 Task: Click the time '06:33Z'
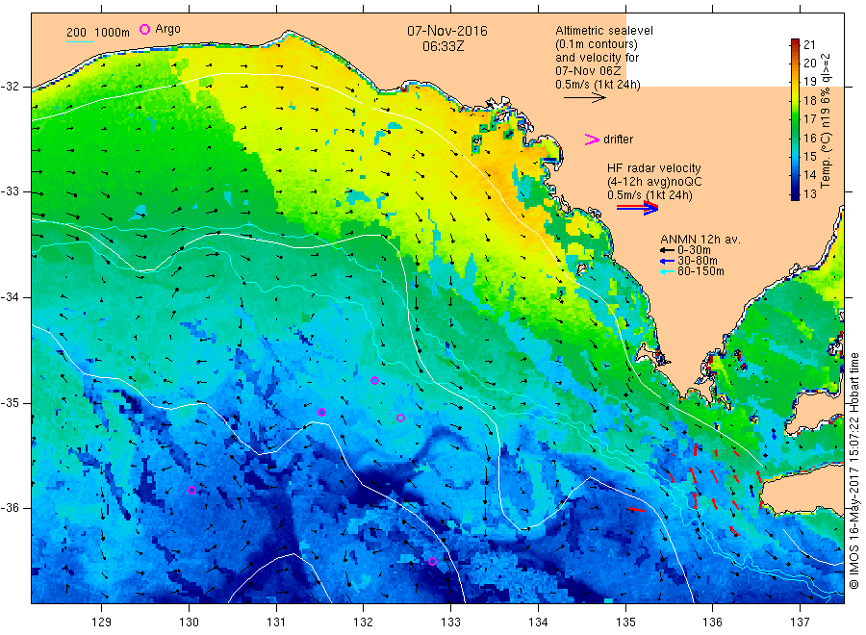[x=444, y=46]
